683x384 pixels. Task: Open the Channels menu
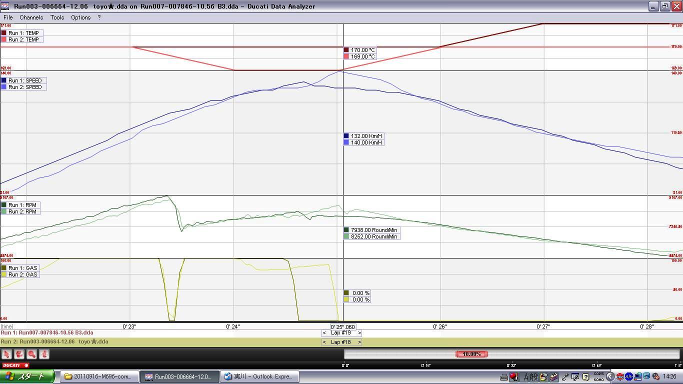(31, 17)
